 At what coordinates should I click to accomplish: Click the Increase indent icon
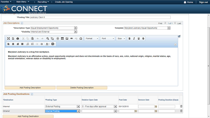tap(42, 44)
